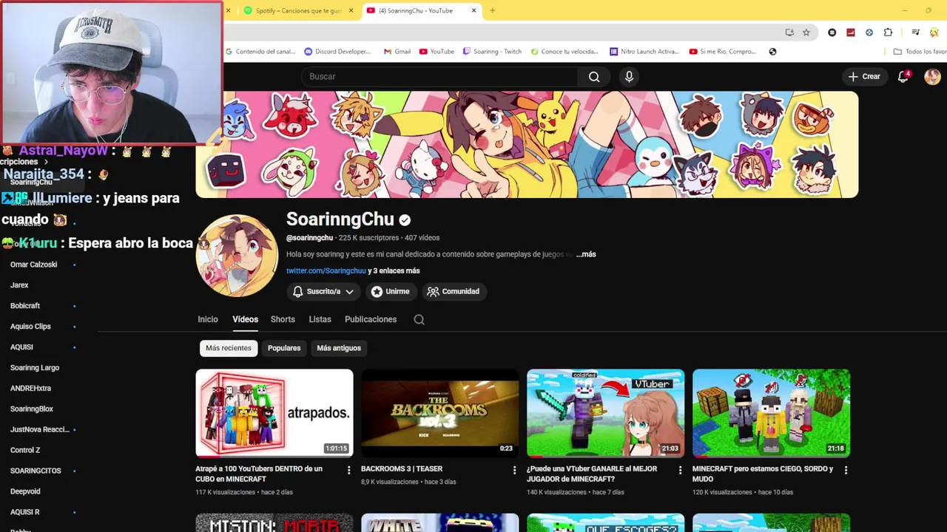
Task: Open the Discord Developer bookmark
Action: (x=337, y=52)
